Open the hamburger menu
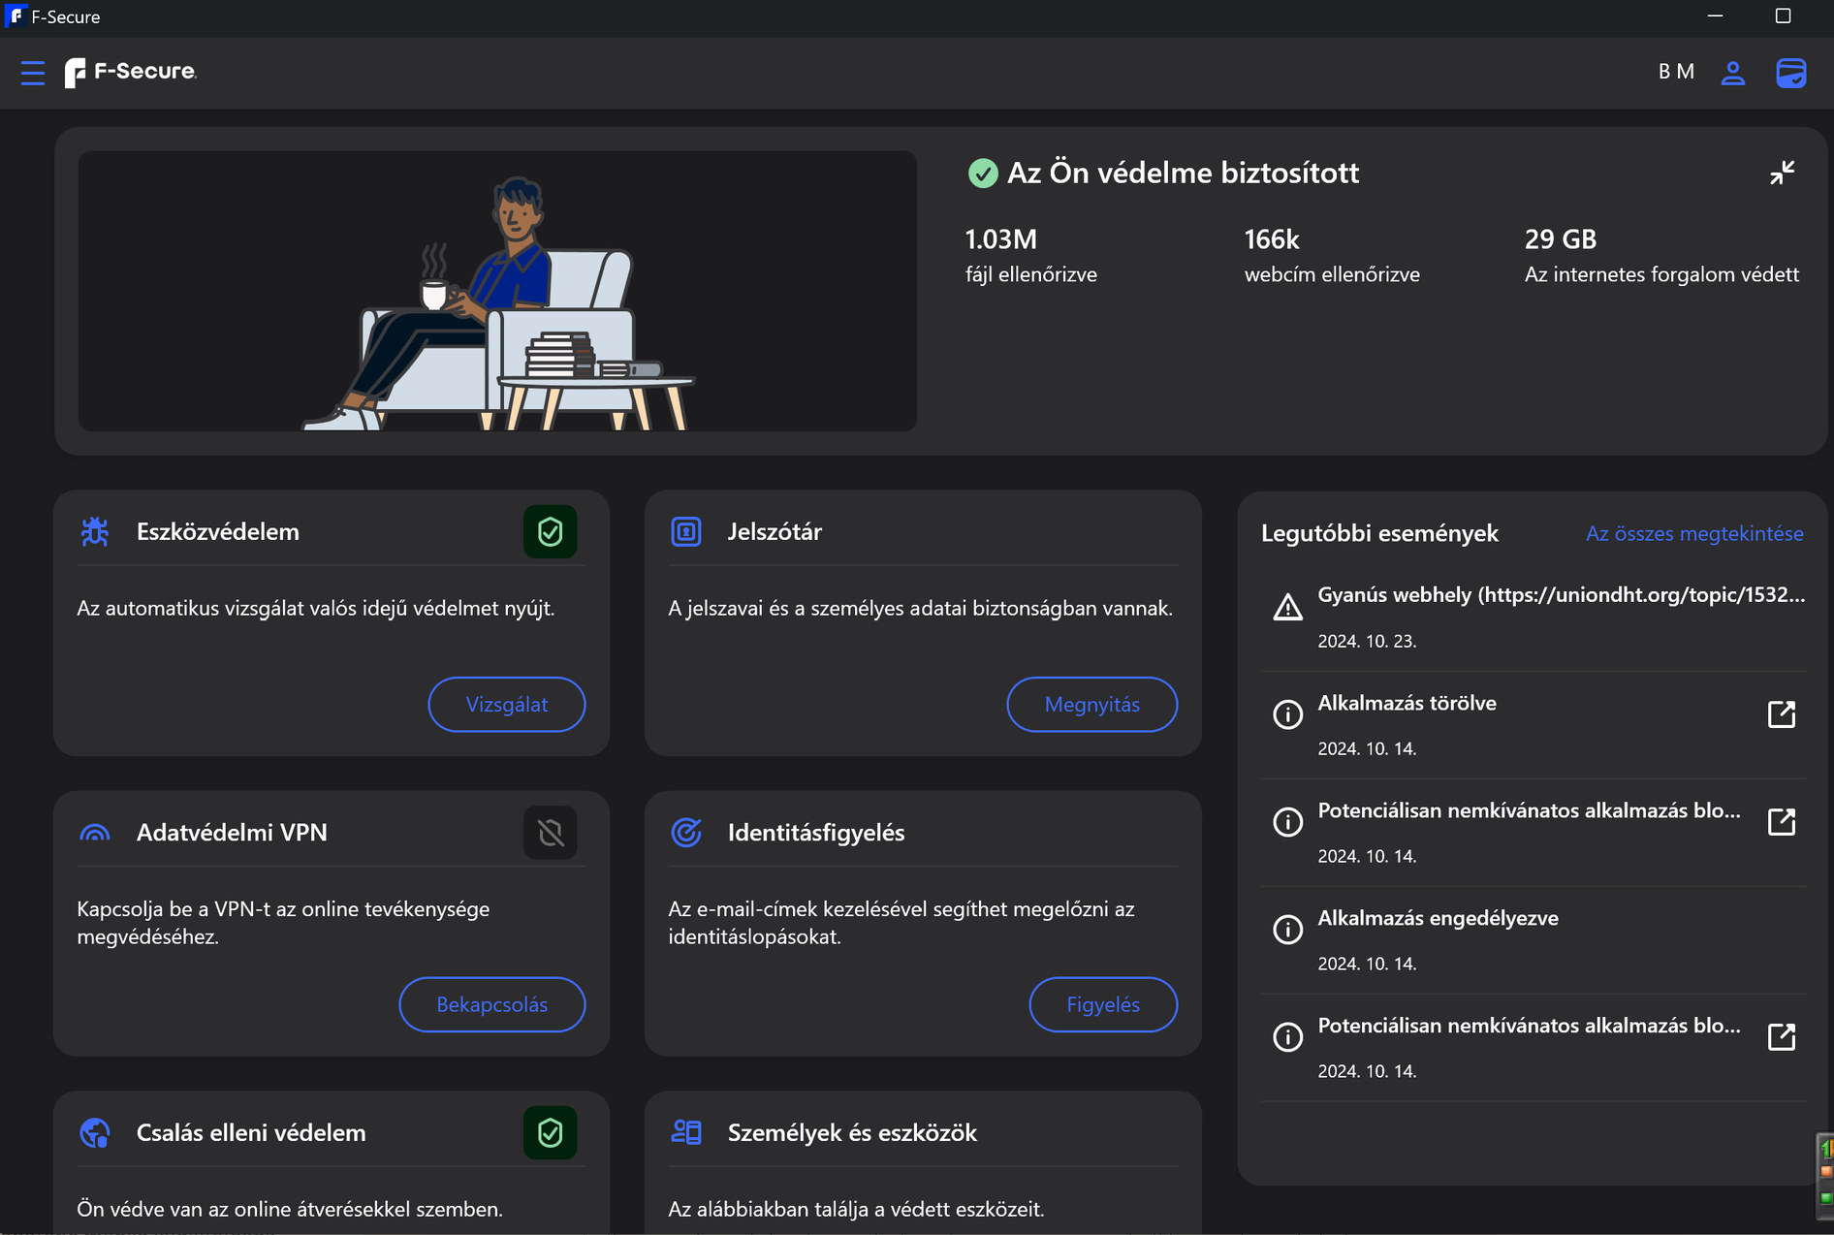 32,73
